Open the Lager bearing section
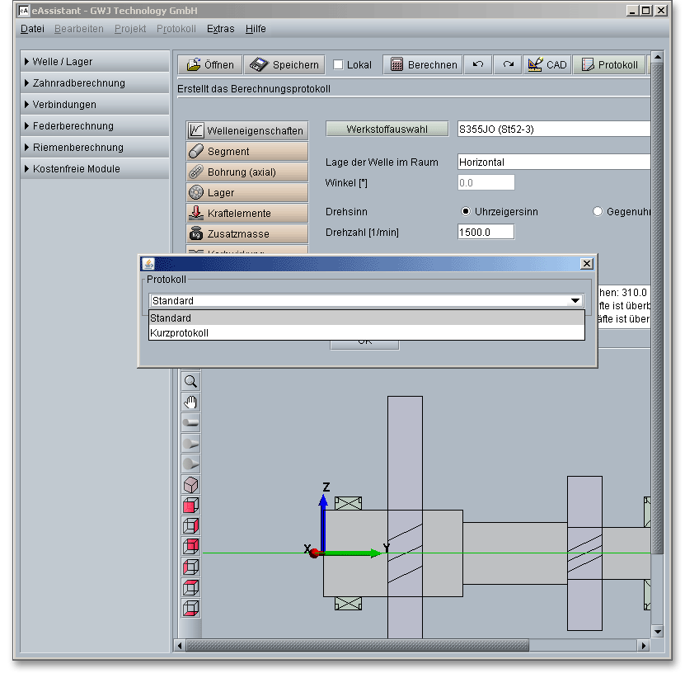Screen dimensions: 685x673 coord(246,192)
